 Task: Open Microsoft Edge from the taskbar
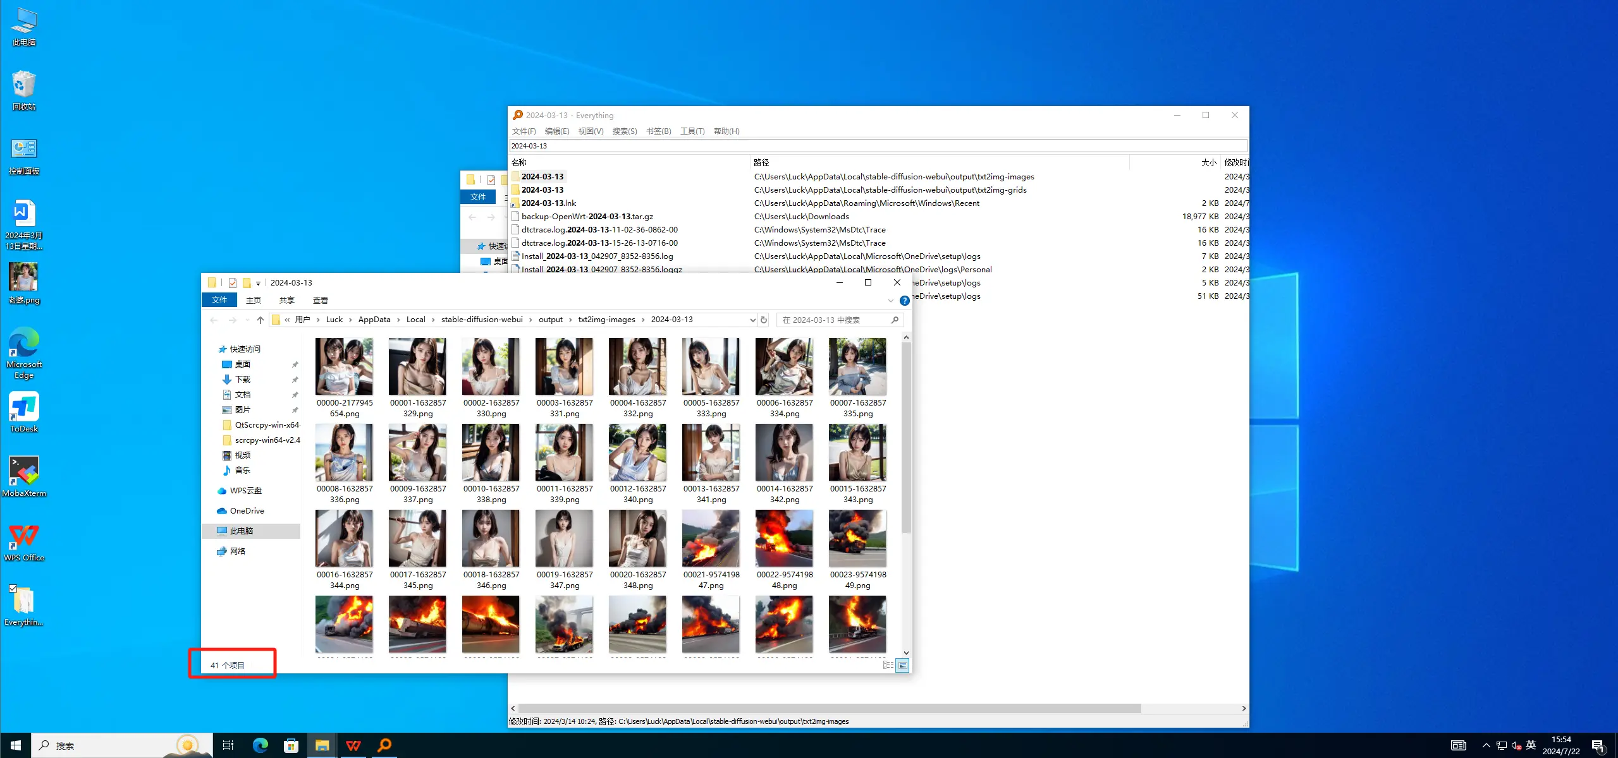(260, 745)
